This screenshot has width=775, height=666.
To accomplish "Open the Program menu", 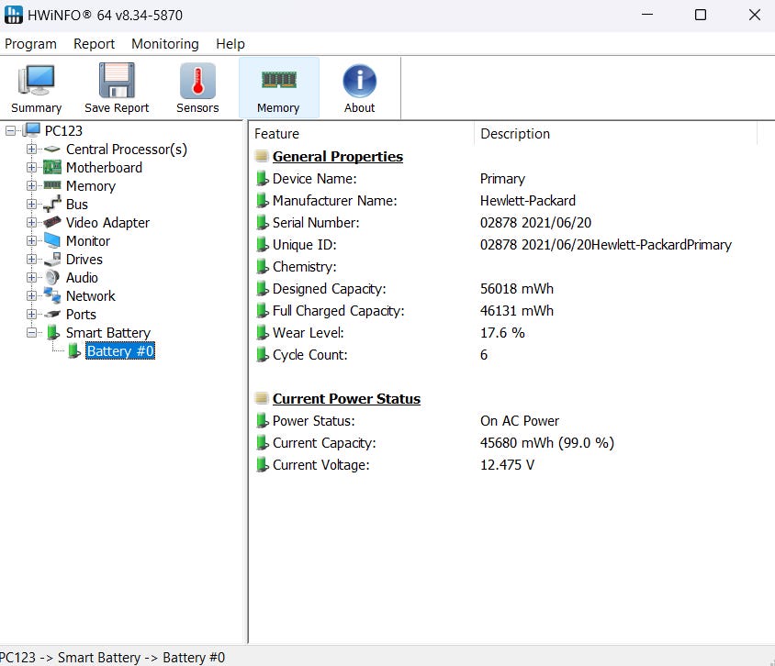I will click(30, 44).
